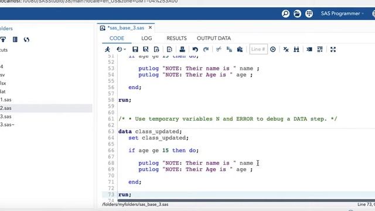The height and width of the screenshot is (211, 375).
Task: Open find and replace with binoculars icon
Action: [296, 49]
